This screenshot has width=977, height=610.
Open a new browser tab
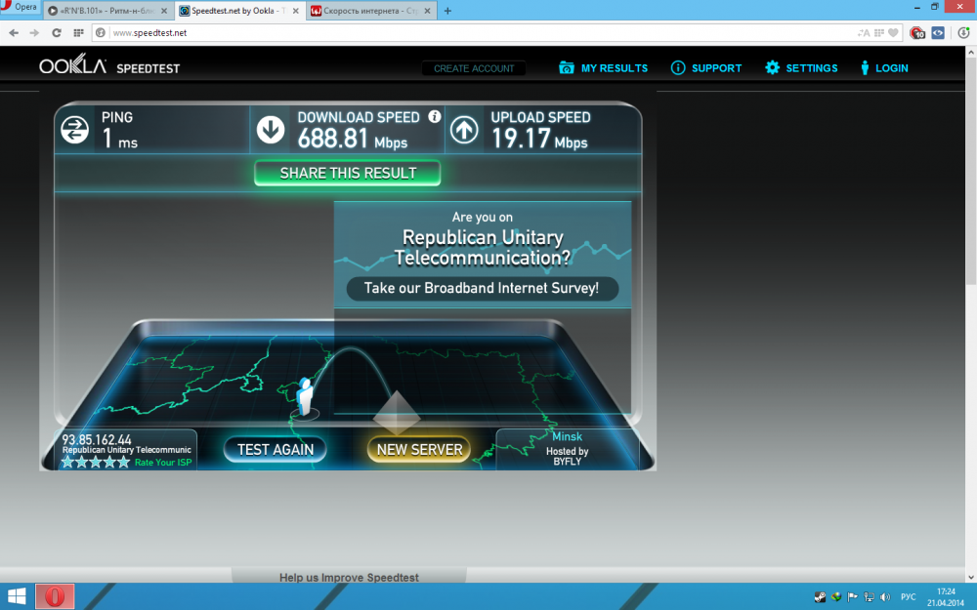click(447, 11)
